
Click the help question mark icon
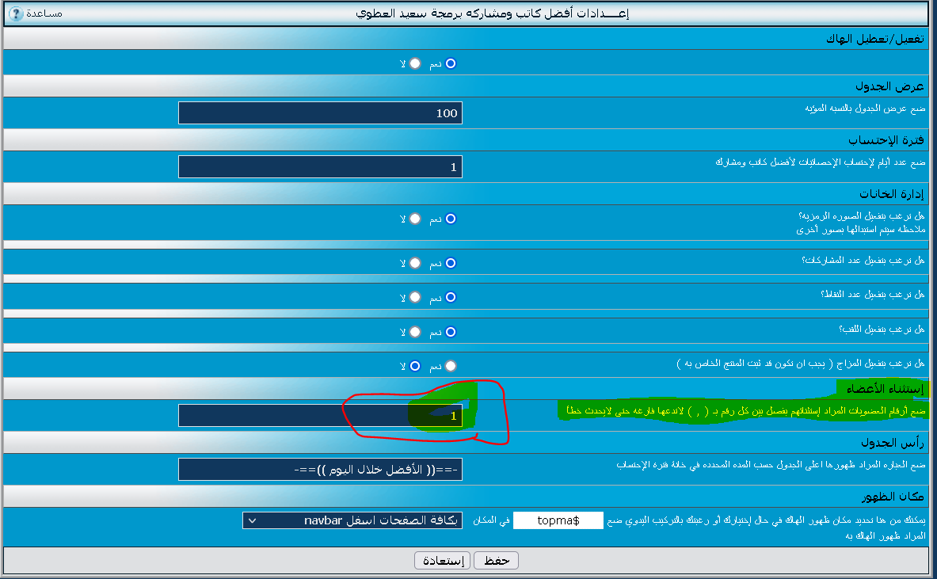(16, 13)
